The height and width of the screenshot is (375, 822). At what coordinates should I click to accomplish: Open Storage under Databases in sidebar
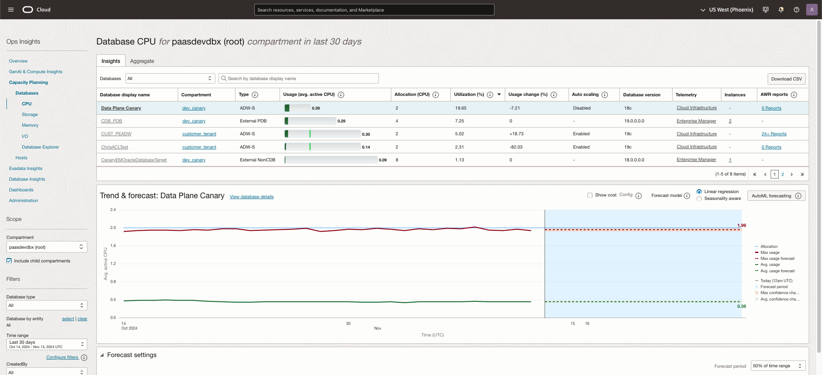click(x=30, y=114)
